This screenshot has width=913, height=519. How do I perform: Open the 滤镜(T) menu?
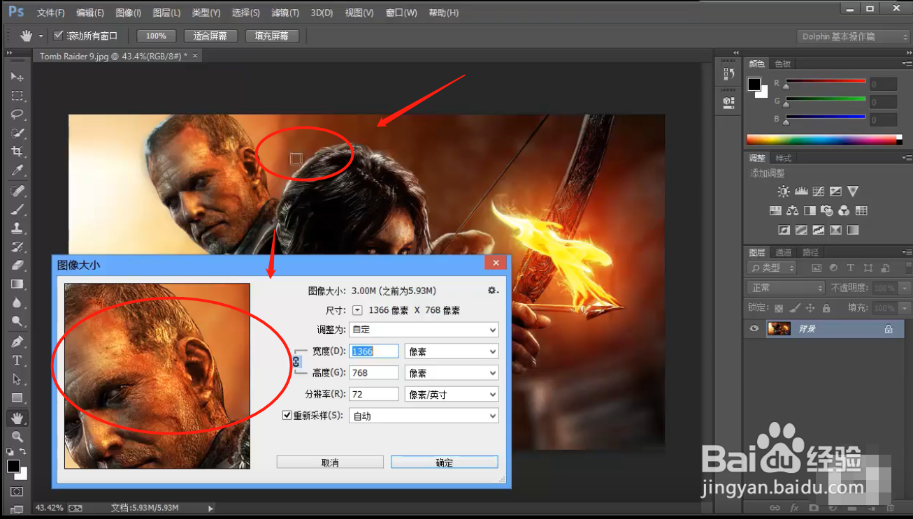[x=285, y=13]
